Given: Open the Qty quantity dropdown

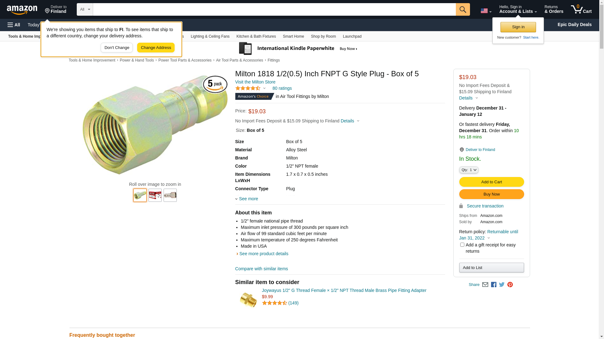Looking at the screenshot, I should [468, 170].
